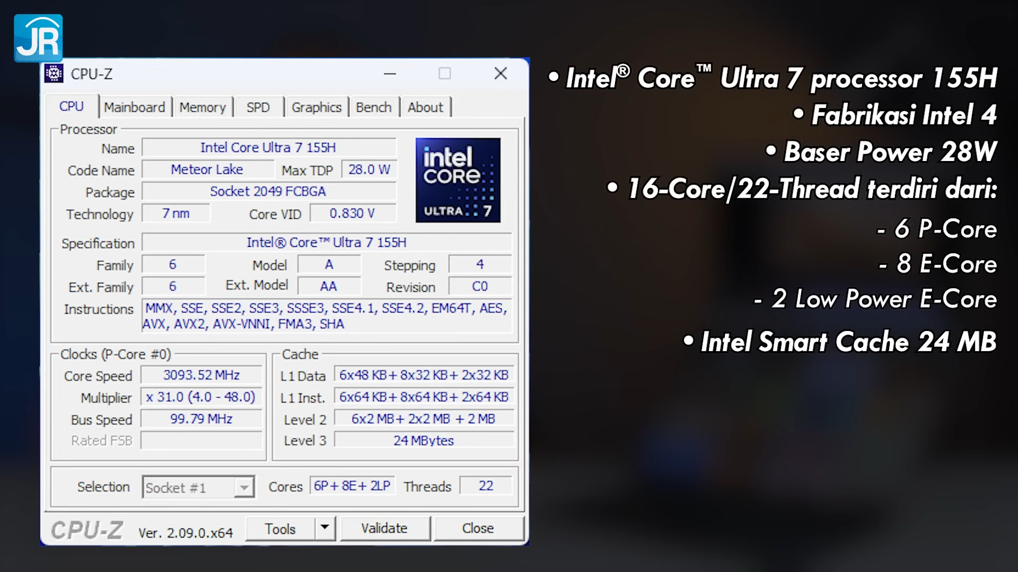Select the Core Speed value field
Viewport: 1018px width, 572px height.
click(x=200, y=375)
